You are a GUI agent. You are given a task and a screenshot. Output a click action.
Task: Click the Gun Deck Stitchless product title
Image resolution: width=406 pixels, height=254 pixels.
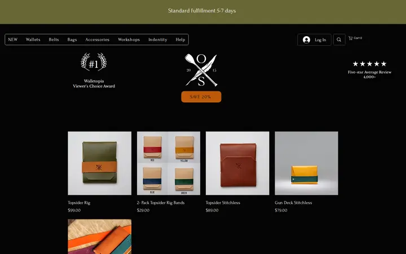pos(293,203)
